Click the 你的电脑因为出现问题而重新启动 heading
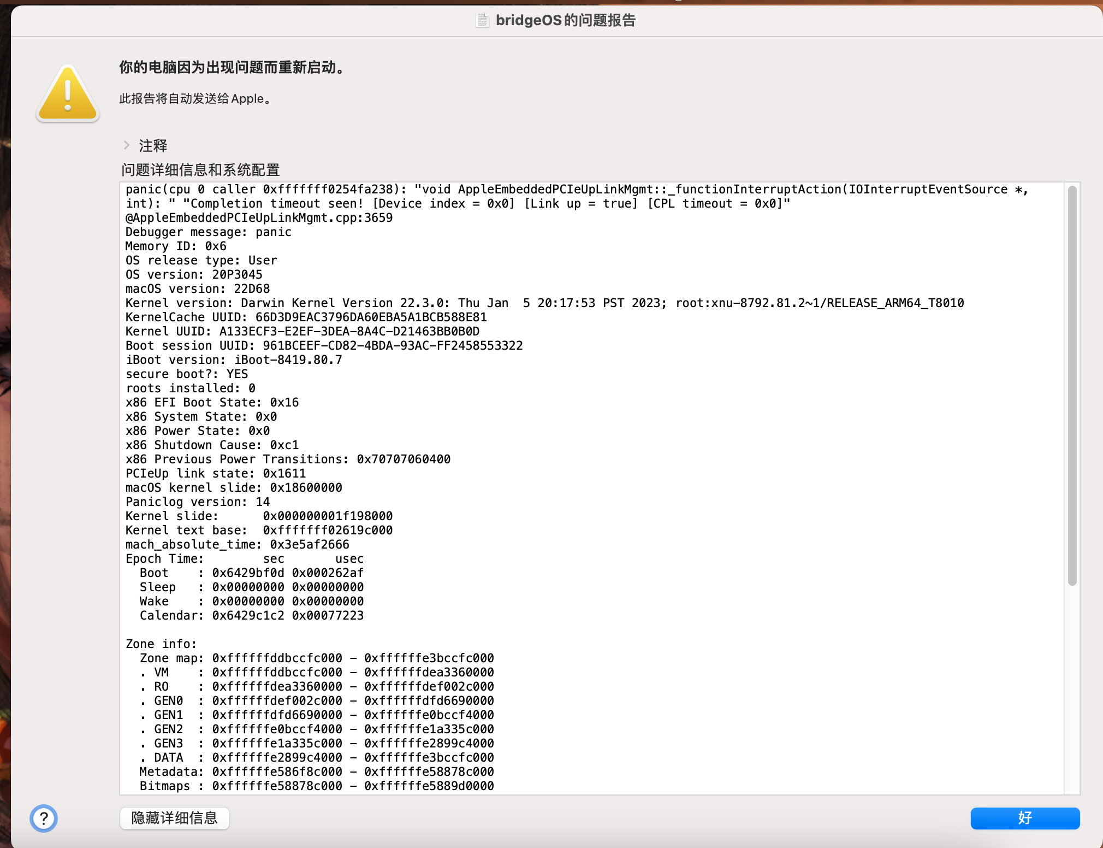This screenshot has height=848, width=1103. click(232, 67)
